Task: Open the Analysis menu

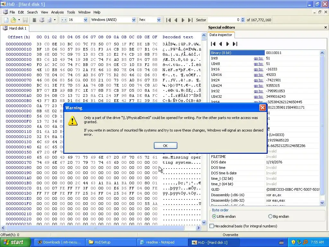Action: [57, 12]
